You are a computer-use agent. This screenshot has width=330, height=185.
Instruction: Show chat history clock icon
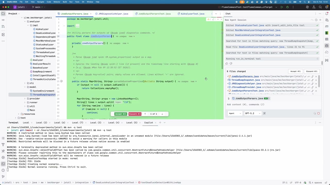[x=316, y=20]
